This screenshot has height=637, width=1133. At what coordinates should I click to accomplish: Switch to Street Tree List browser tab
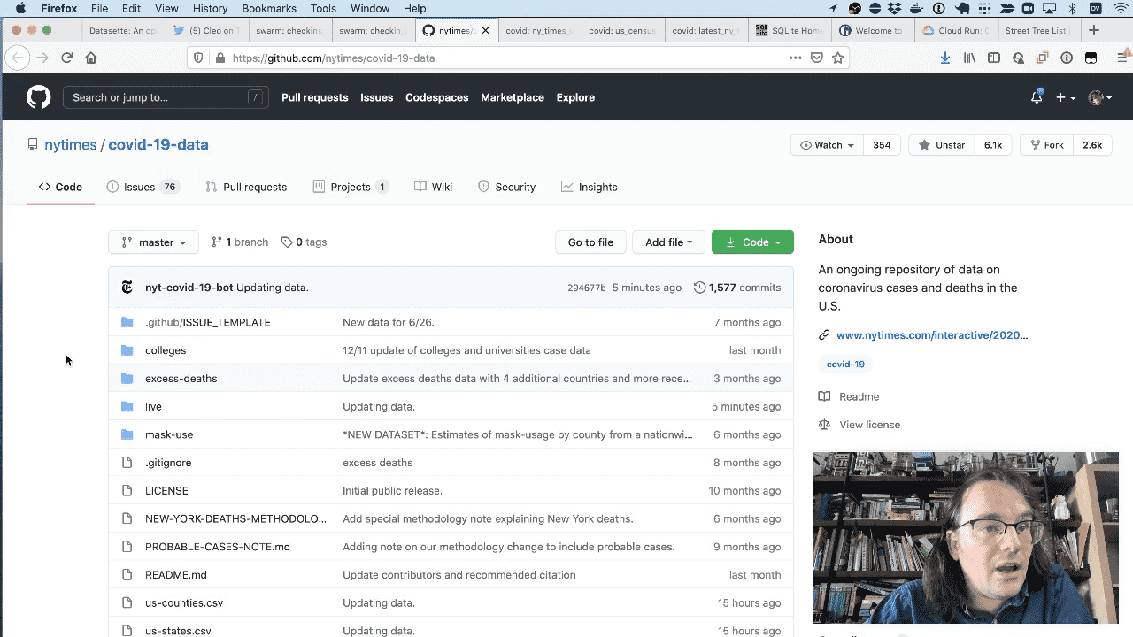[1037, 30]
